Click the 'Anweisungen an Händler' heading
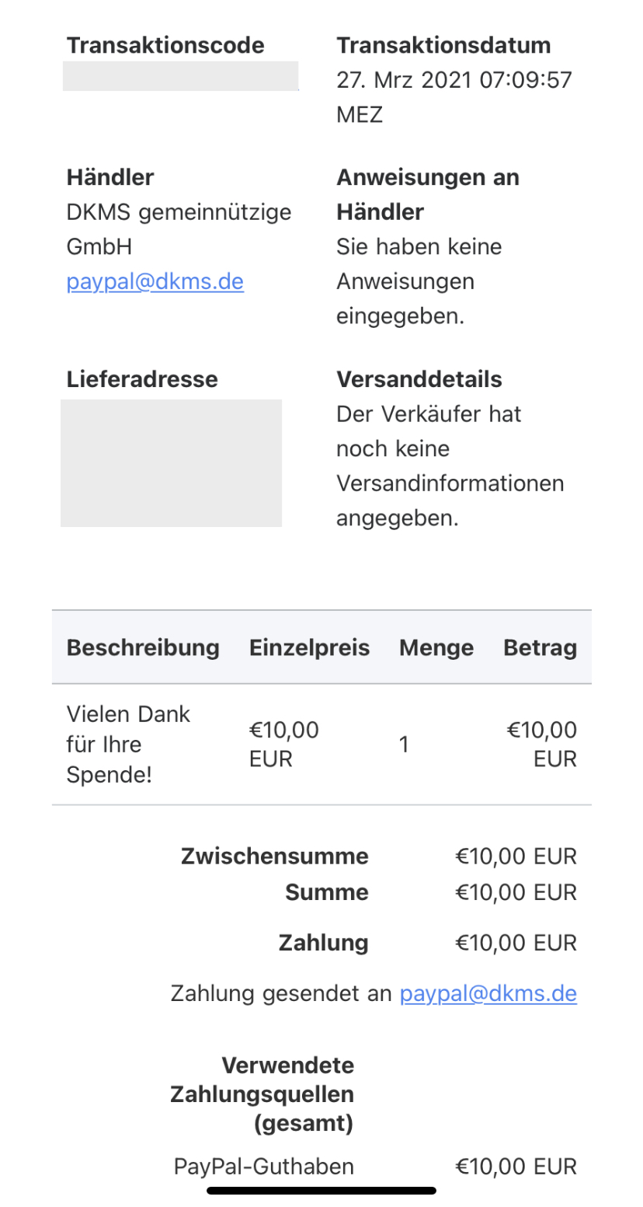The width and height of the screenshot is (643, 1207). click(x=427, y=194)
